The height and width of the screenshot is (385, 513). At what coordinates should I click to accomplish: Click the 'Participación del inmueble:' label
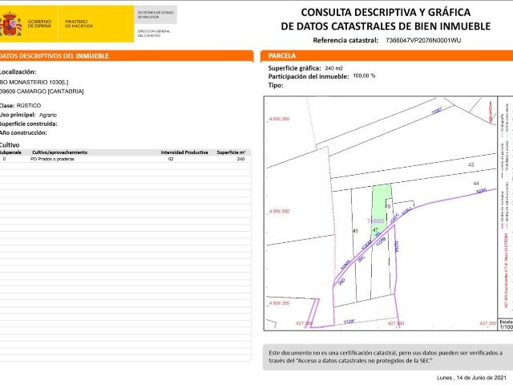coord(309,77)
